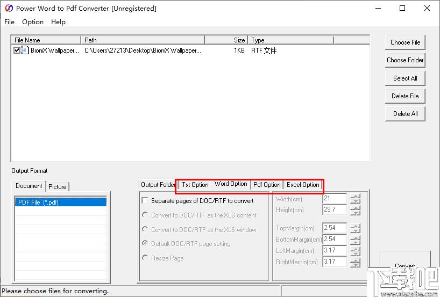The image size is (440, 297).
Task: Click the Height(cm) input field
Action: click(x=335, y=209)
